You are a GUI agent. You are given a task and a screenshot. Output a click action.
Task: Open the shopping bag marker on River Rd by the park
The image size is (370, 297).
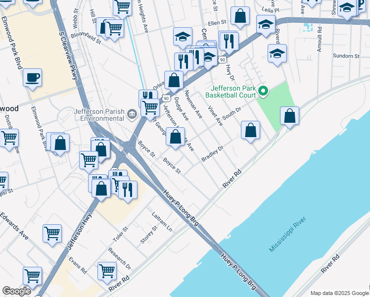tap(289, 117)
